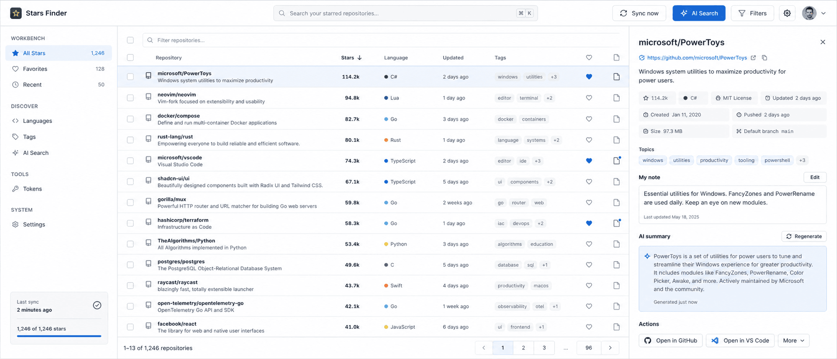Expand the +3 topics chip in details
The width and height of the screenshot is (837, 359).
pos(802,160)
